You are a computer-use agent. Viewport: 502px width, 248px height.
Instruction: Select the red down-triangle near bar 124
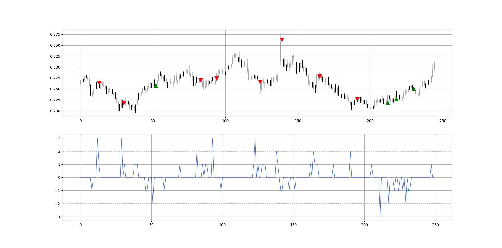pos(260,82)
